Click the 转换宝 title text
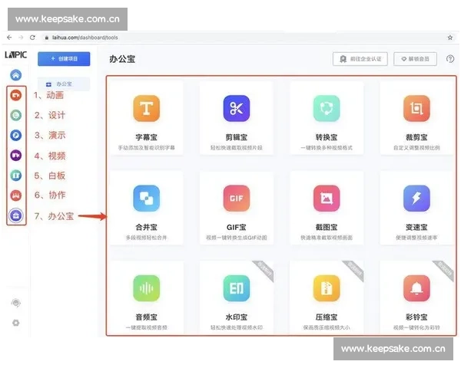This screenshot has height=368, width=461. (327, 137)
